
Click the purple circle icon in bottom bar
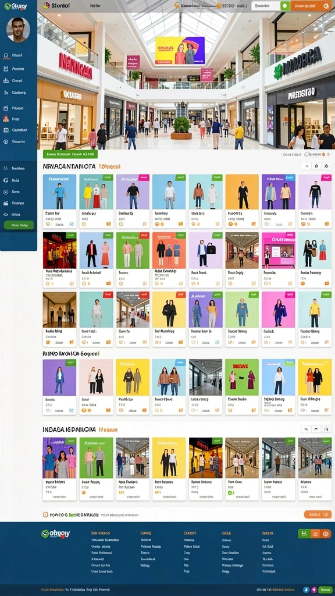[313, 590]
